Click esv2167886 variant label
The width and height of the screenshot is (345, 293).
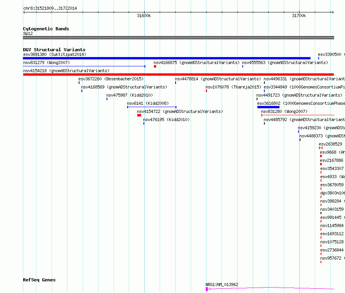pos(331,160)
